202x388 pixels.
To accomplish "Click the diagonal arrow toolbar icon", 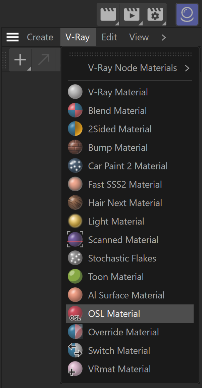I will (43, 60).
